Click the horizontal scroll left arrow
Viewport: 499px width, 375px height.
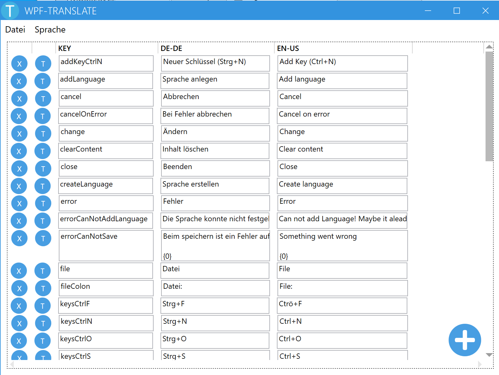[x=12, y=364]
